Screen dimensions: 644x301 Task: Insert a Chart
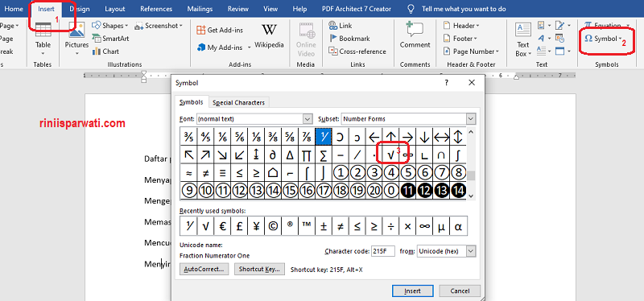(105, 52)
